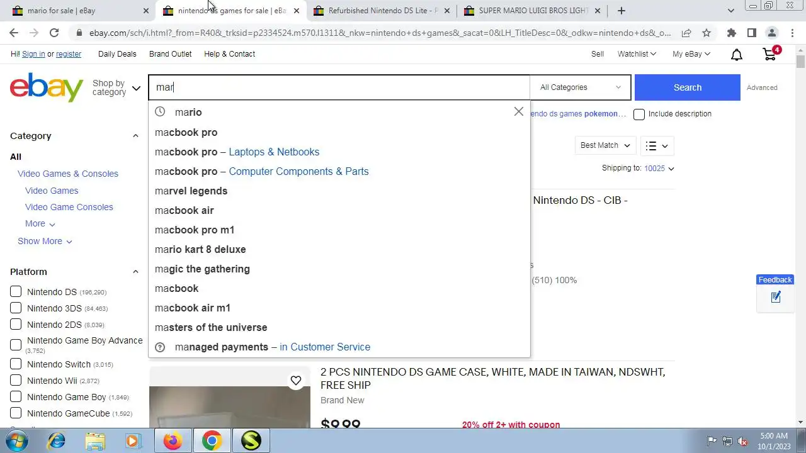Check the Nintendo DS platform filter
This screenshot has width=806, height=453.
click(16, 292)
